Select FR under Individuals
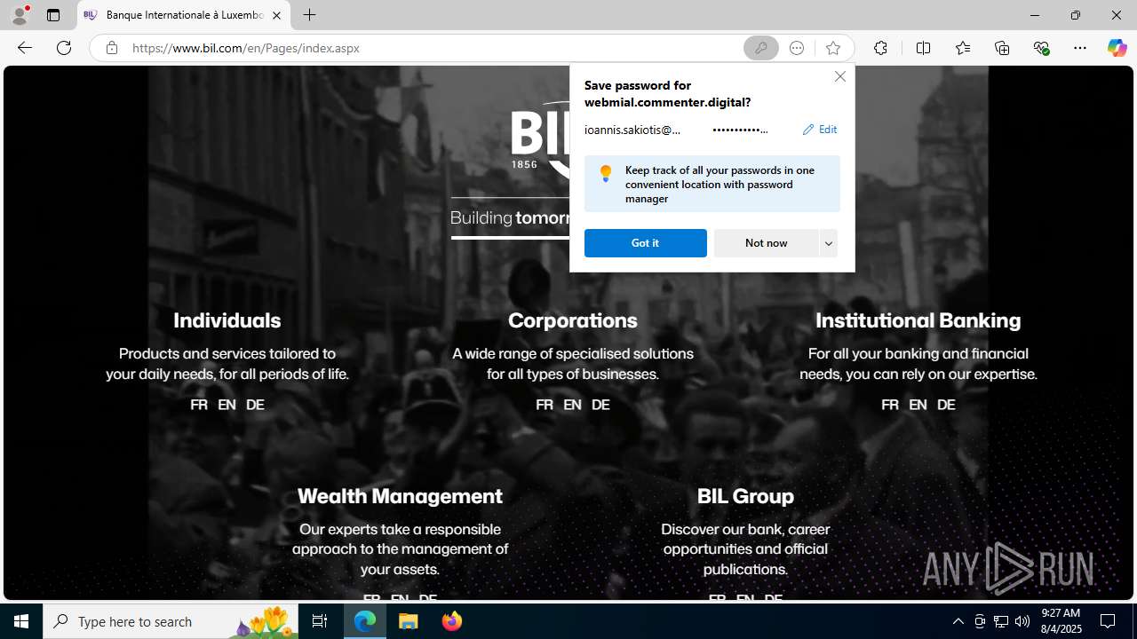 199,405
